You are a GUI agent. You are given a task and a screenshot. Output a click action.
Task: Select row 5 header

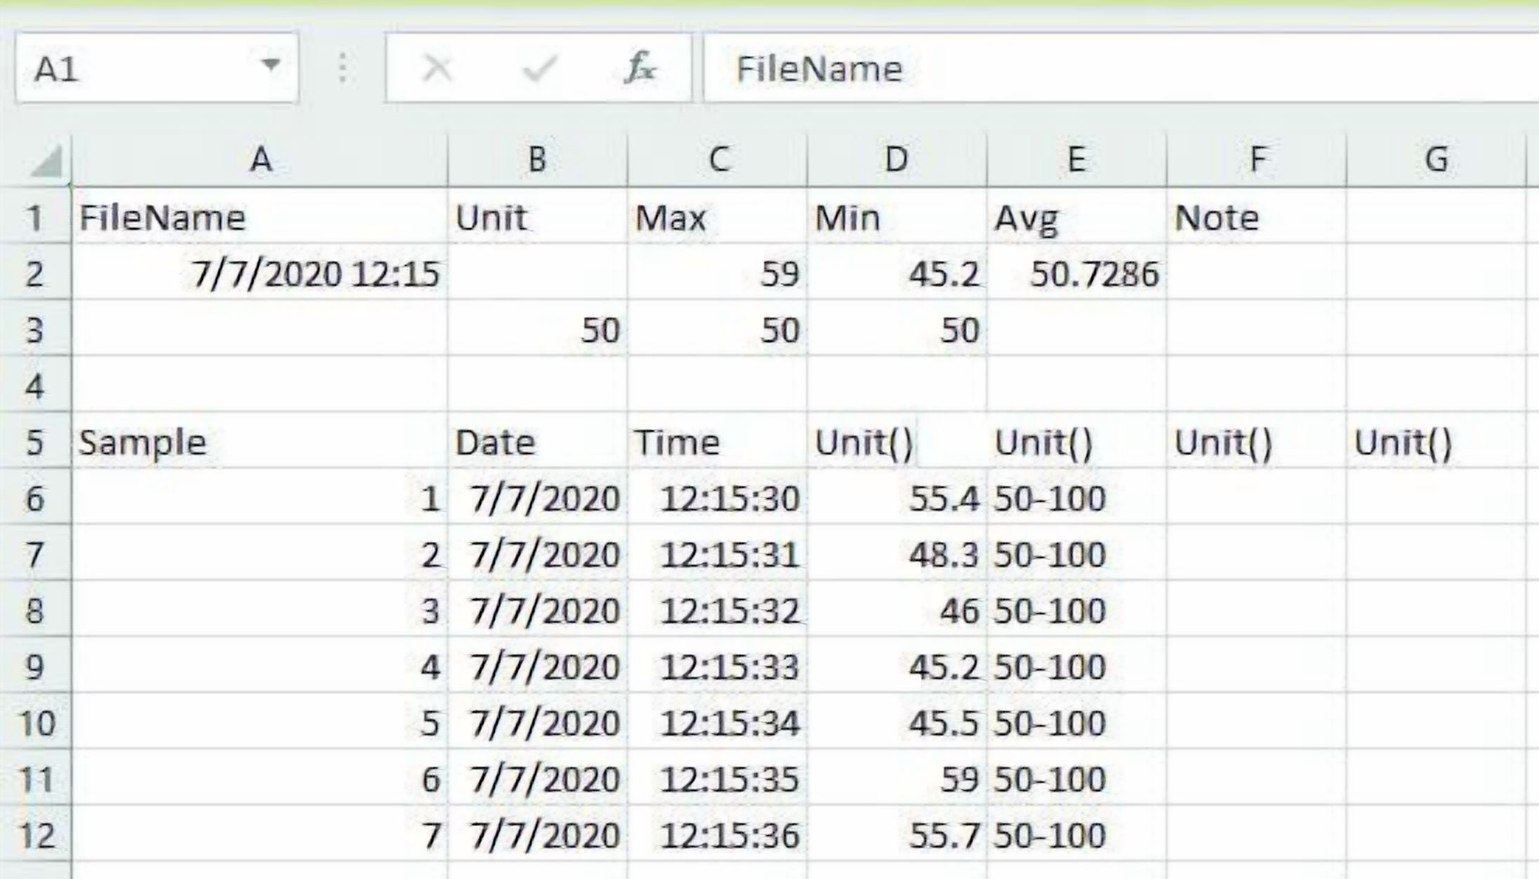[35, 441]
